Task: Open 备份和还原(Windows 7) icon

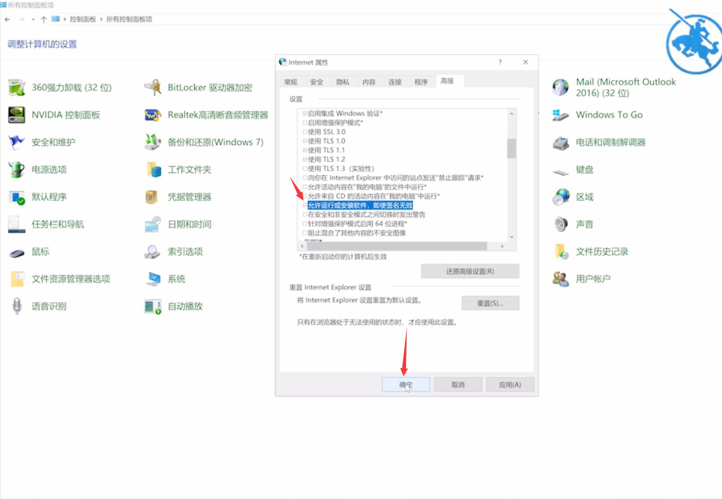Action: [x=152, y=142]
